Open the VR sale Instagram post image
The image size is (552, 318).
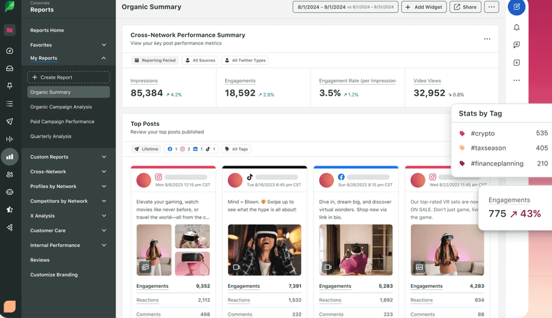[447, 250]
